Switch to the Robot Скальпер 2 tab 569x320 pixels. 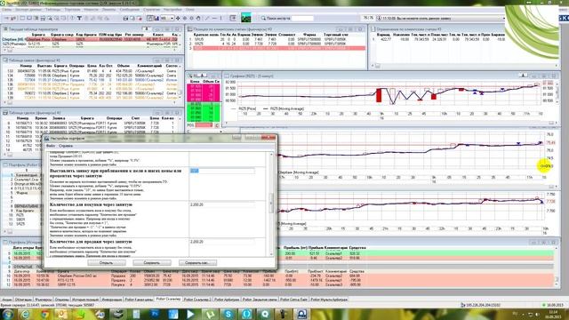pos(197,300)
